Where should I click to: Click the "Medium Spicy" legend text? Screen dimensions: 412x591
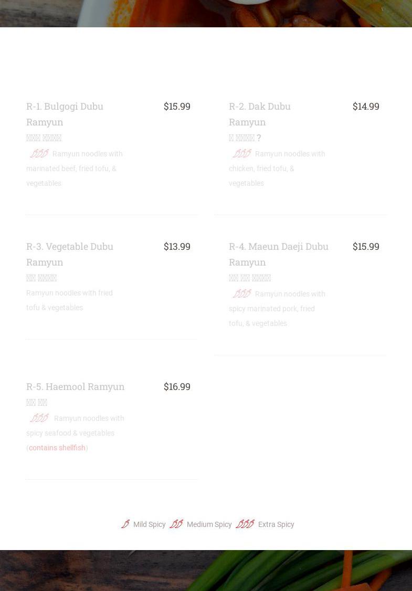[209, 524]
